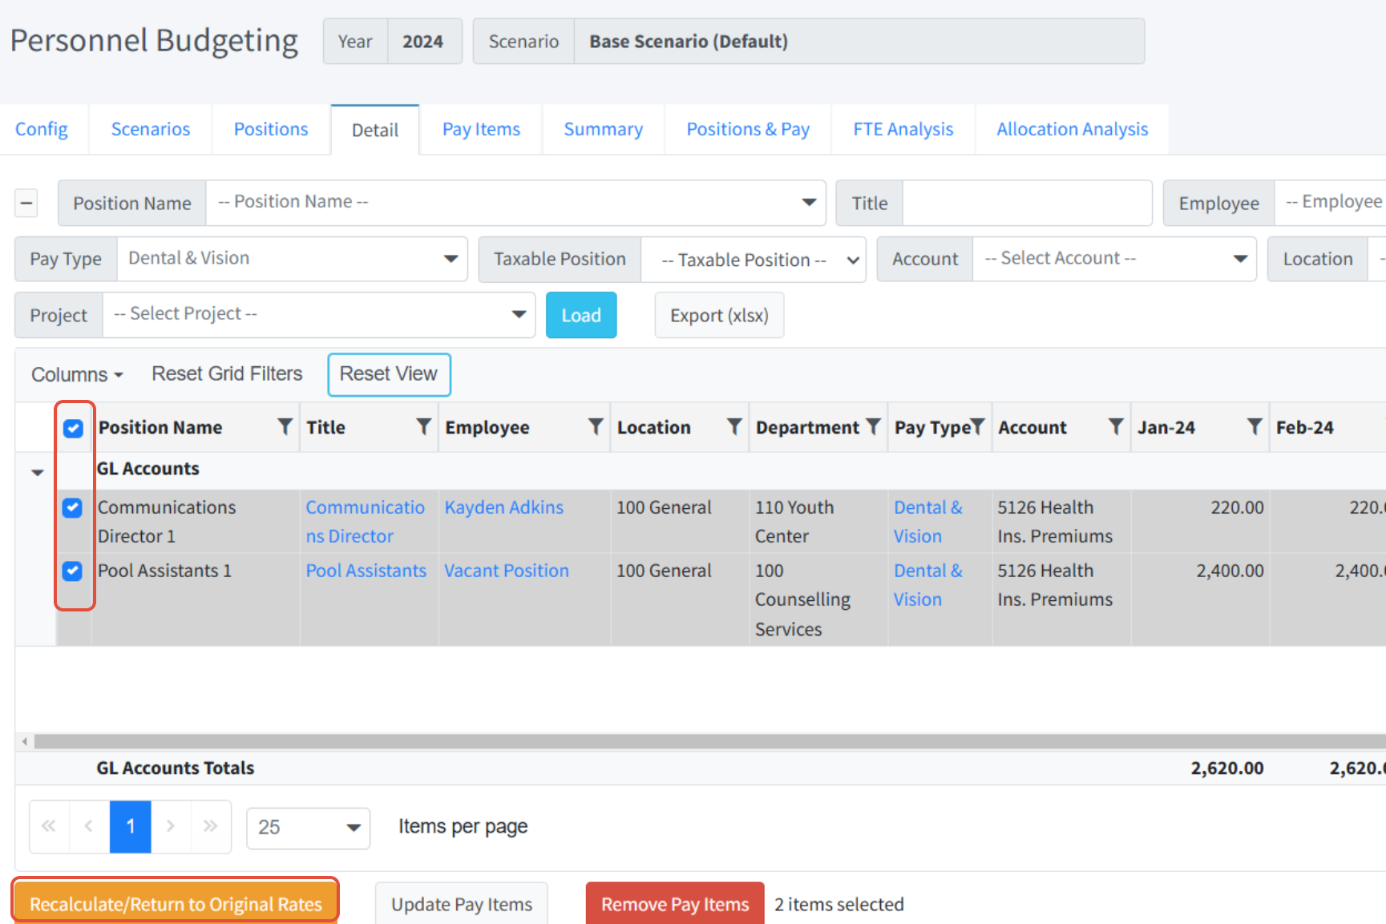Click Reset Grid Filters

pos(227,374)
